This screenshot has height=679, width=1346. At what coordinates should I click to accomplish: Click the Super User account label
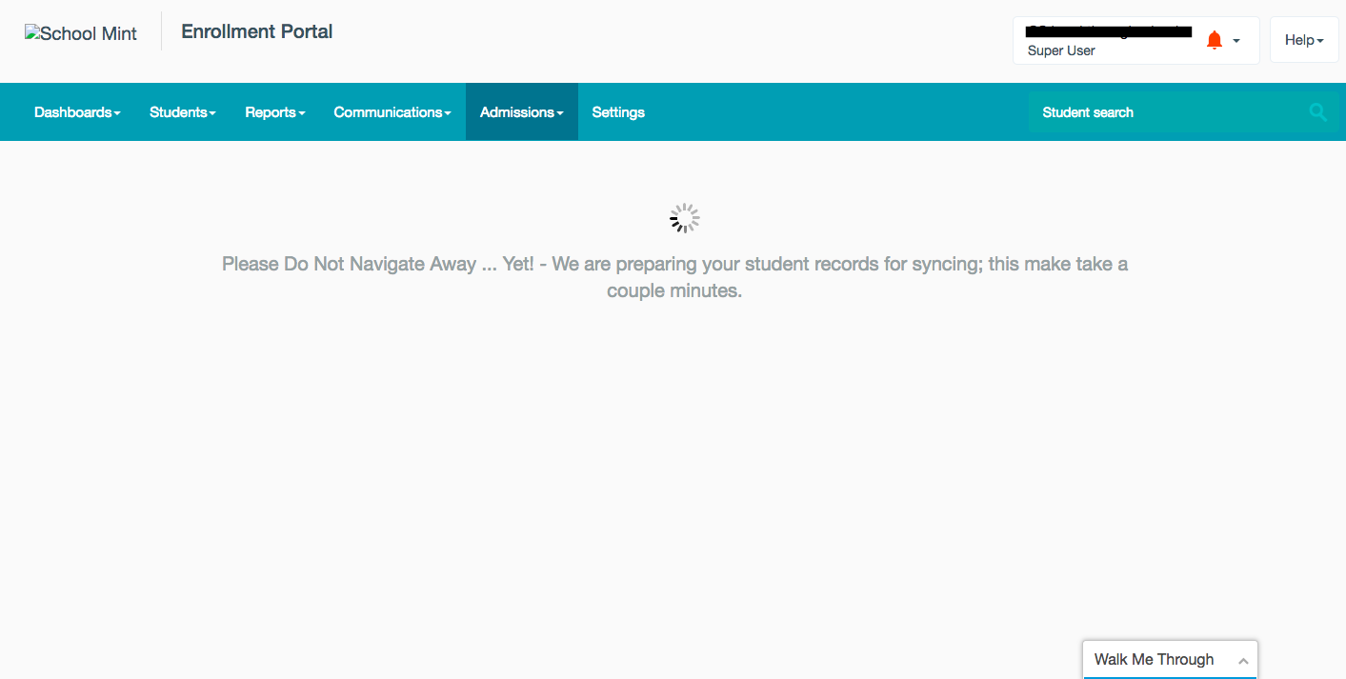click(1061, 50)
